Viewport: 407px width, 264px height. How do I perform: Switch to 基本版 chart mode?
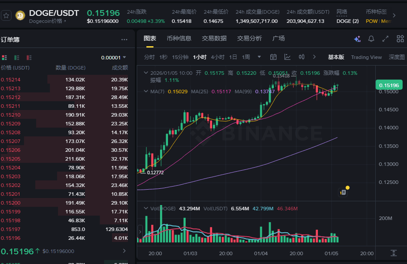[x=336, y=57]
